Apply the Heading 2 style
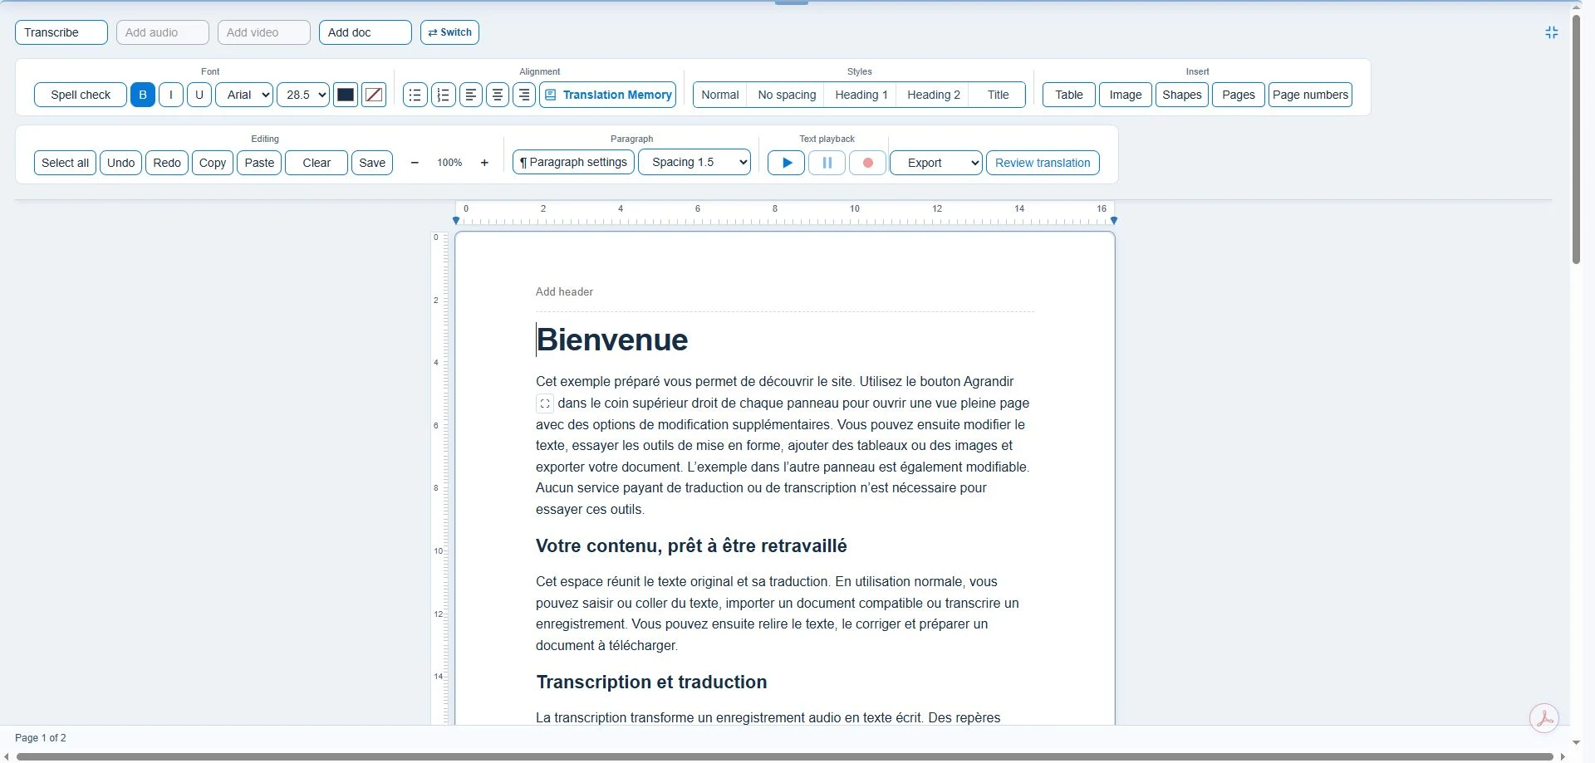 (934, 95)
